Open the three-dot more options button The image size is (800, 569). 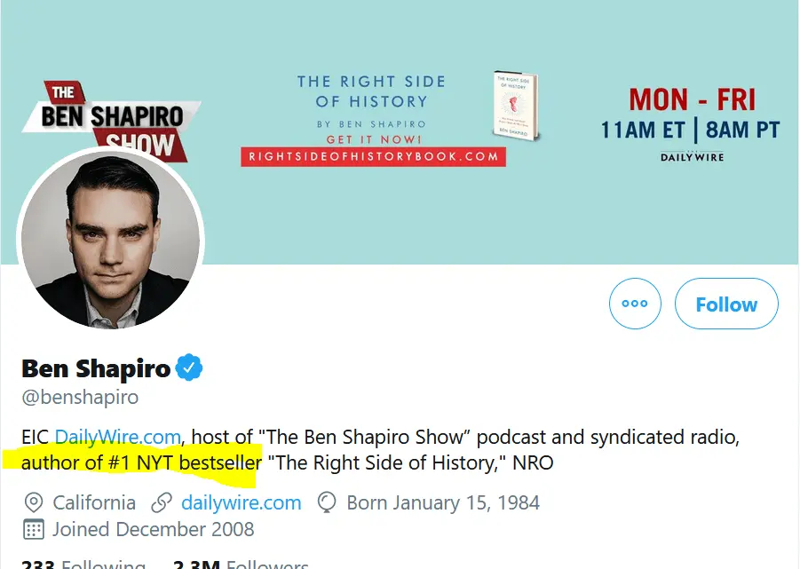635,304
